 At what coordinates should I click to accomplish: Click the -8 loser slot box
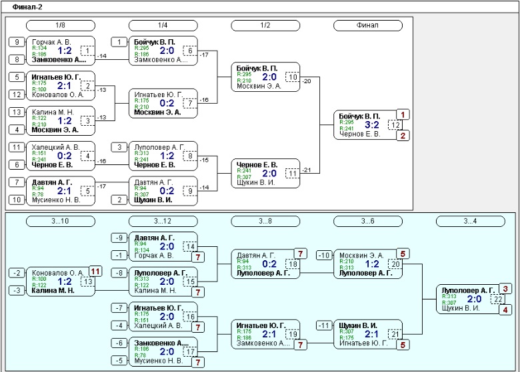tap(119, 274)
